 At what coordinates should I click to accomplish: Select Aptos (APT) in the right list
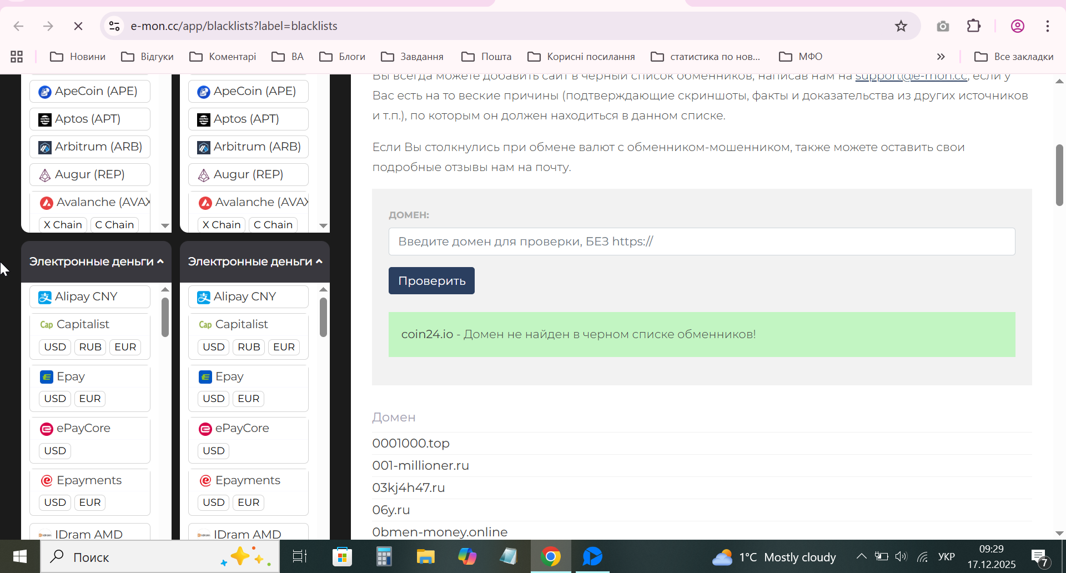tap(248, 119)
